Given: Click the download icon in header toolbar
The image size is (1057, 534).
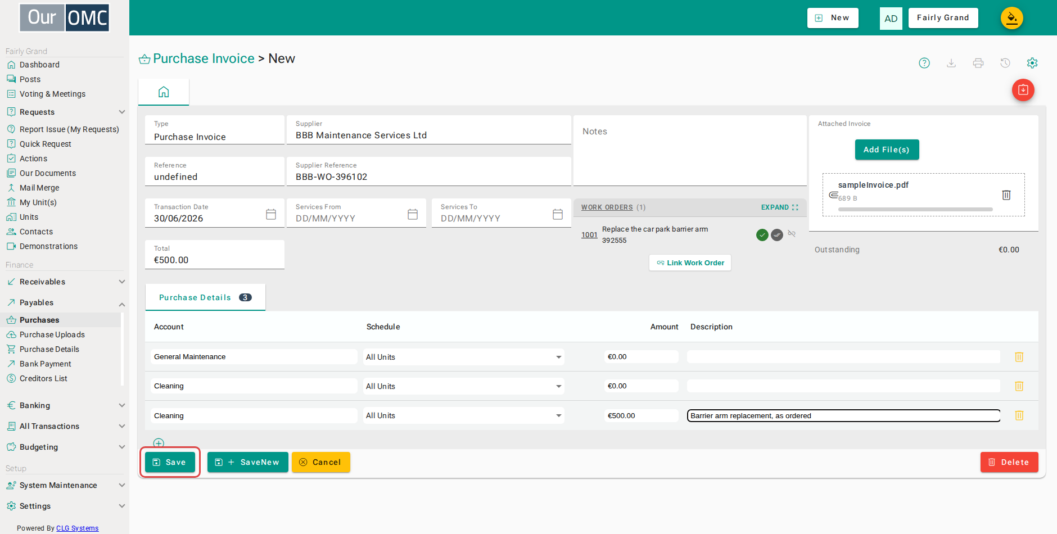Looking at the screenshot, I should [x=951, y=63].
